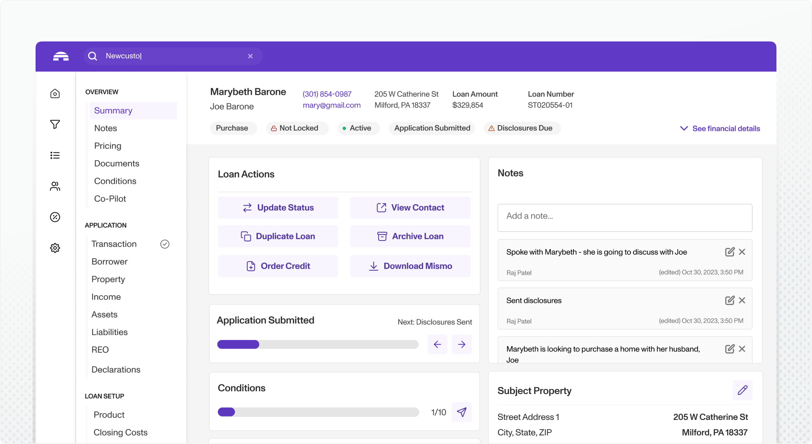
Task: Open the settings gear sidebar icon
Action: pyautogui.click(x=55, y=248)
